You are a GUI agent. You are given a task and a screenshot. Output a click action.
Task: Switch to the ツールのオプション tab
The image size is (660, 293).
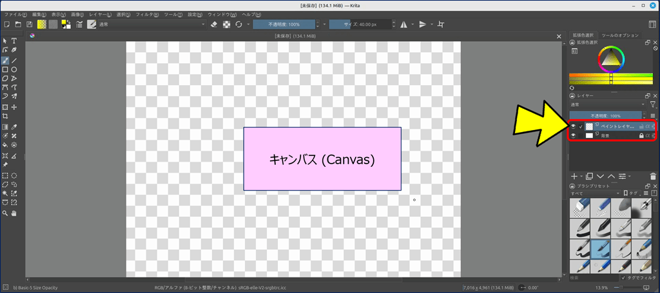pos(619,35)
